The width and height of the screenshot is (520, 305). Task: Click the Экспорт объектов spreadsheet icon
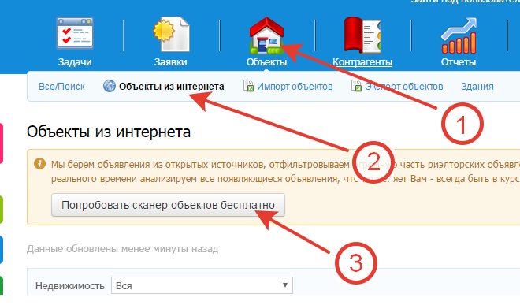356,86
